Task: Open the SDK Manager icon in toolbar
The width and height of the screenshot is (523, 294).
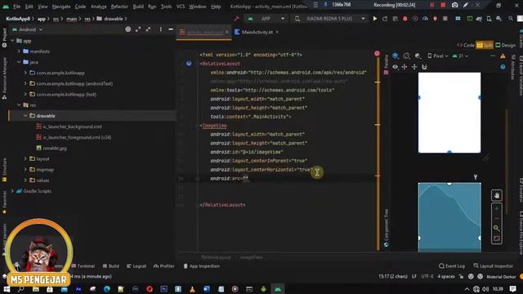Action: [x=498, y=19]
